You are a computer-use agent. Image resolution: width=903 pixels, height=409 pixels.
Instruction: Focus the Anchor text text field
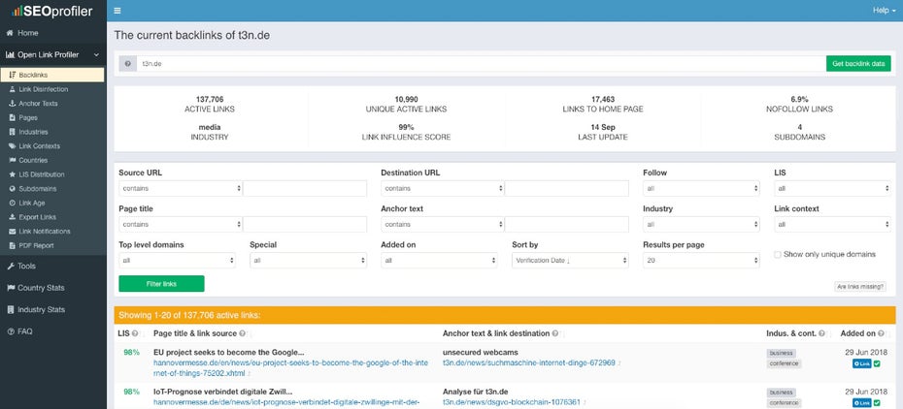(x=567, y=224)
